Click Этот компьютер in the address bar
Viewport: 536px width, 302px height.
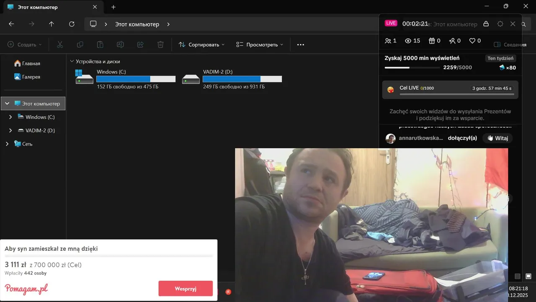click(137, 24)
